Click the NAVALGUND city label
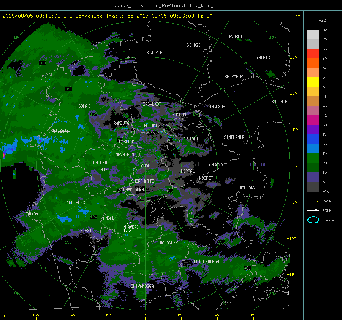This screenshot has height=320, width=342. tap(126, 154)
